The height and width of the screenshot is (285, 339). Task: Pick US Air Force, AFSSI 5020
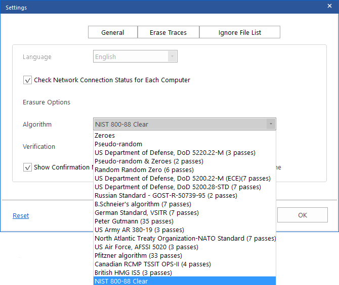(185, 247)
